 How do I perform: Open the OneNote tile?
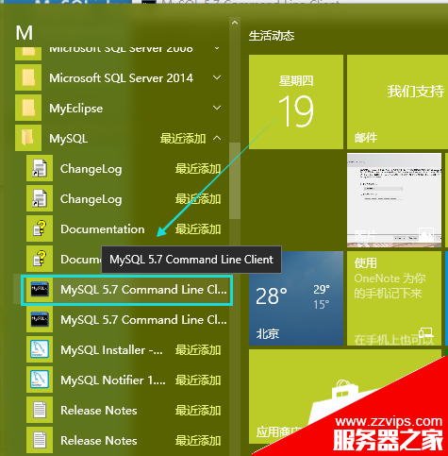(394, 298)
